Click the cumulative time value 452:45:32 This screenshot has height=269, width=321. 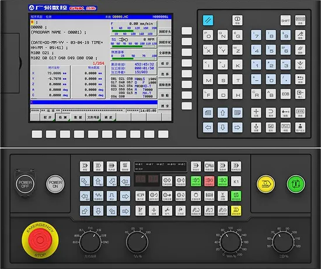[x=144, y=64]
